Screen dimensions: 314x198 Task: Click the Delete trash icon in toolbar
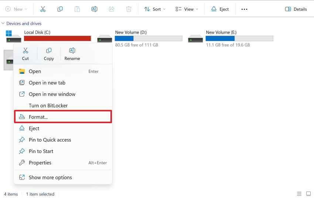click(x=129, y=9)
